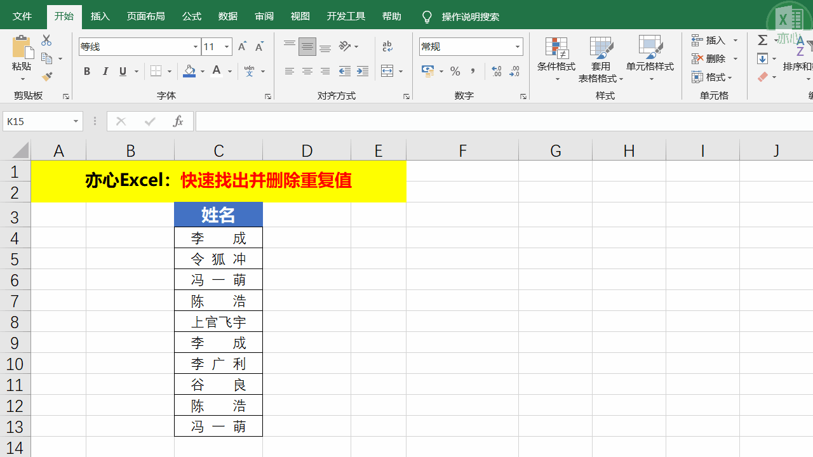This screenshot has width=813, height=457.
Task: Toggle Italic formatting
Action: [x=105, y=71]
